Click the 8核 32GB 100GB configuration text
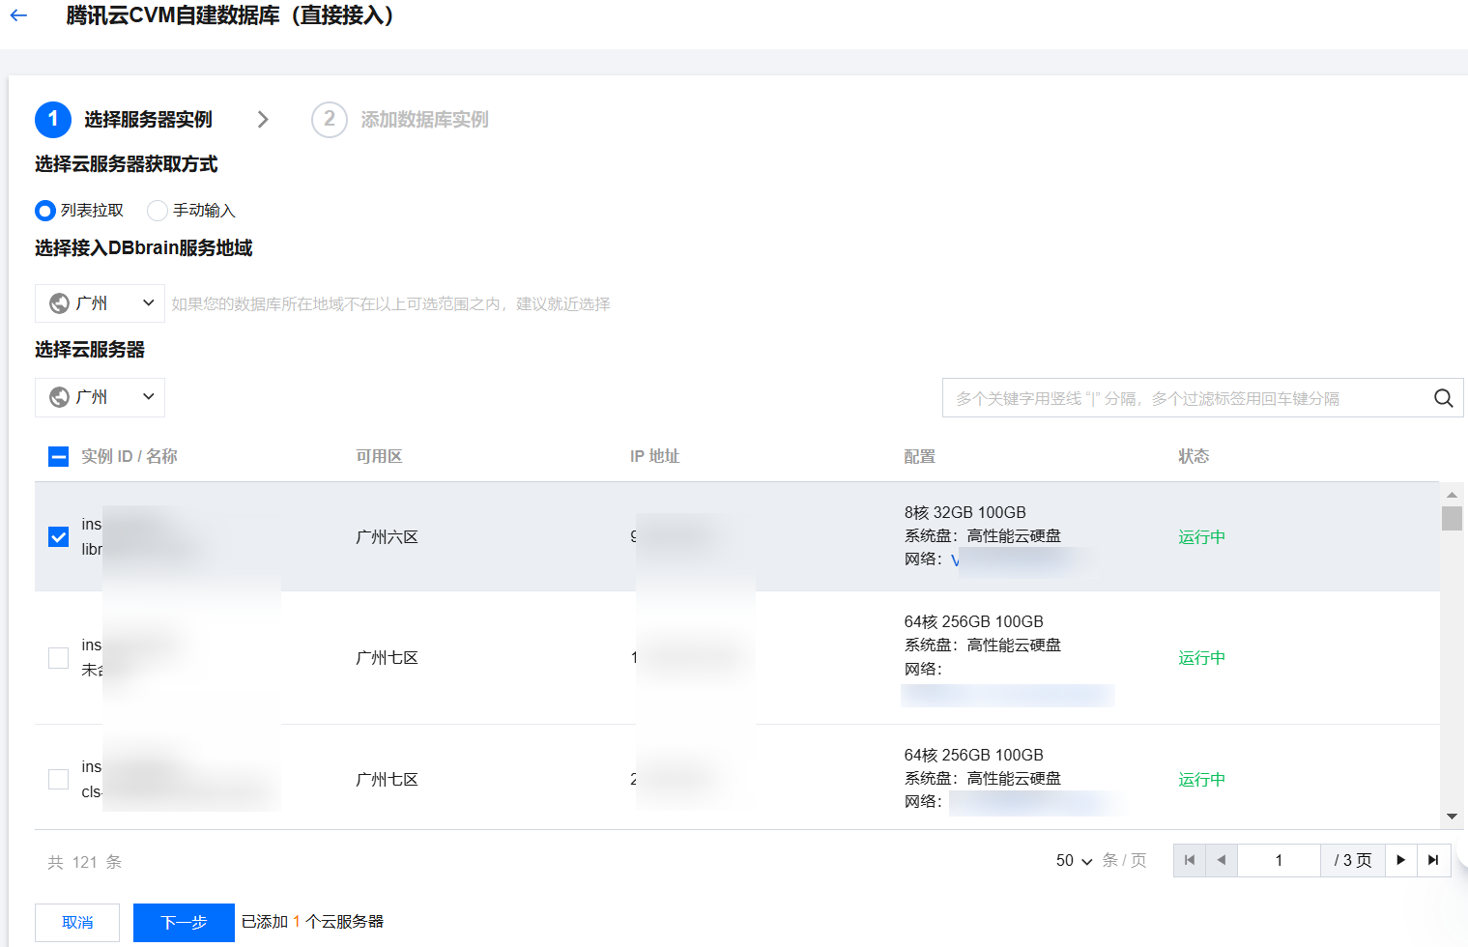The width and height of the screenshot is (1468, 947). coord(965,513)
